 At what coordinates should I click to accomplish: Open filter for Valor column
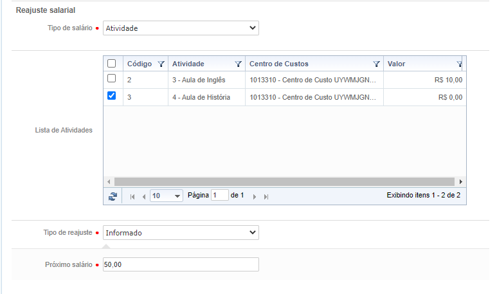(x=459, y=64)
